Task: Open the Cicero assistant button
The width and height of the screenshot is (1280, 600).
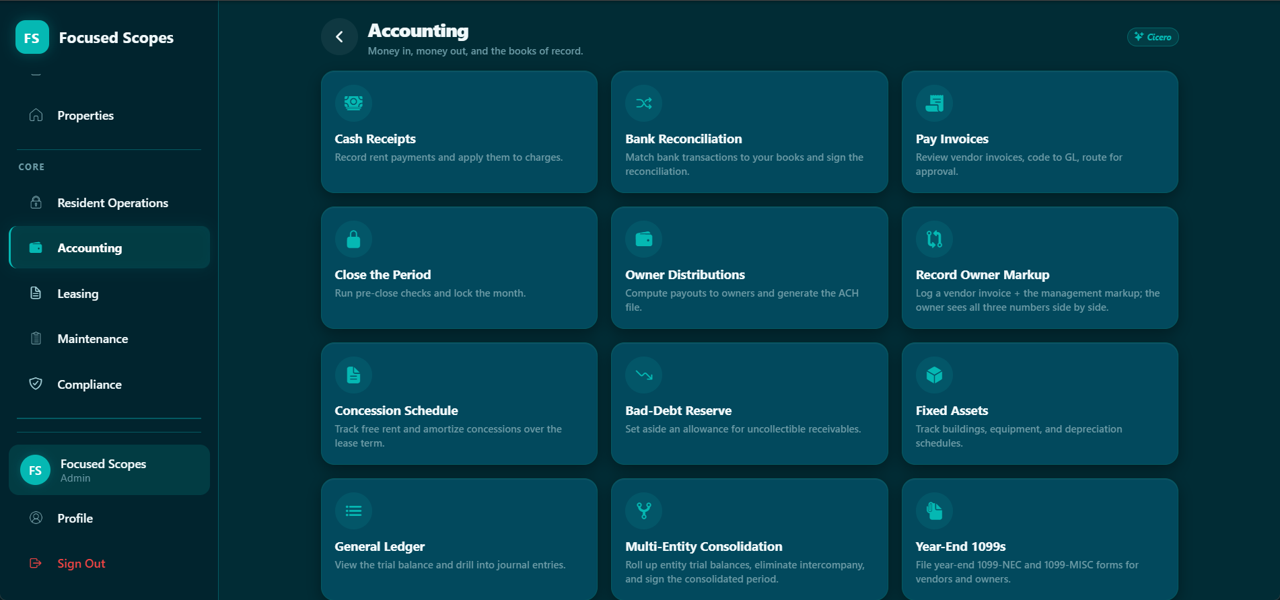Action: [1153, 37]
